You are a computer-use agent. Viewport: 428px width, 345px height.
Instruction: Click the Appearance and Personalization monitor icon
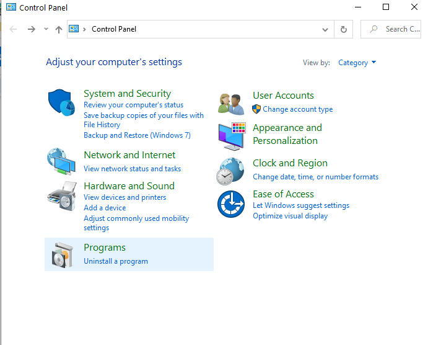231,136
